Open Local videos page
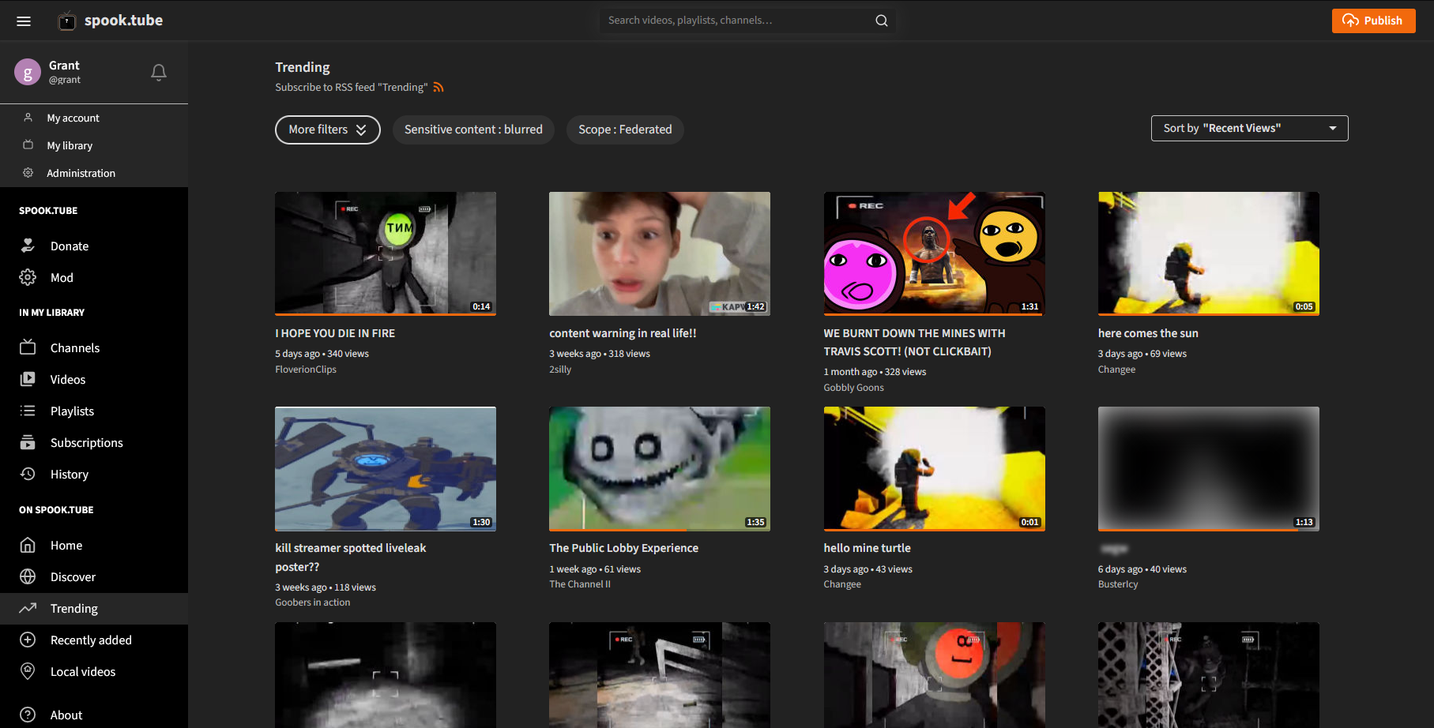This screenshot has width=1434, height=728. (83, 672)
